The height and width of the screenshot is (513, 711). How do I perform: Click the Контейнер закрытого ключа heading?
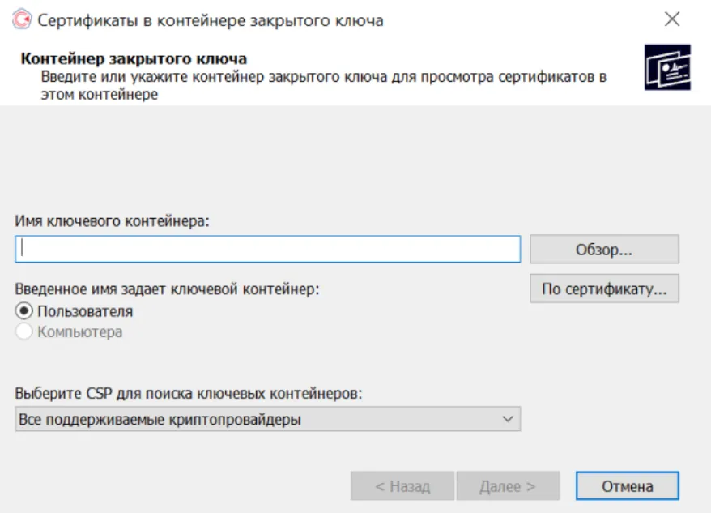point(134,58)
